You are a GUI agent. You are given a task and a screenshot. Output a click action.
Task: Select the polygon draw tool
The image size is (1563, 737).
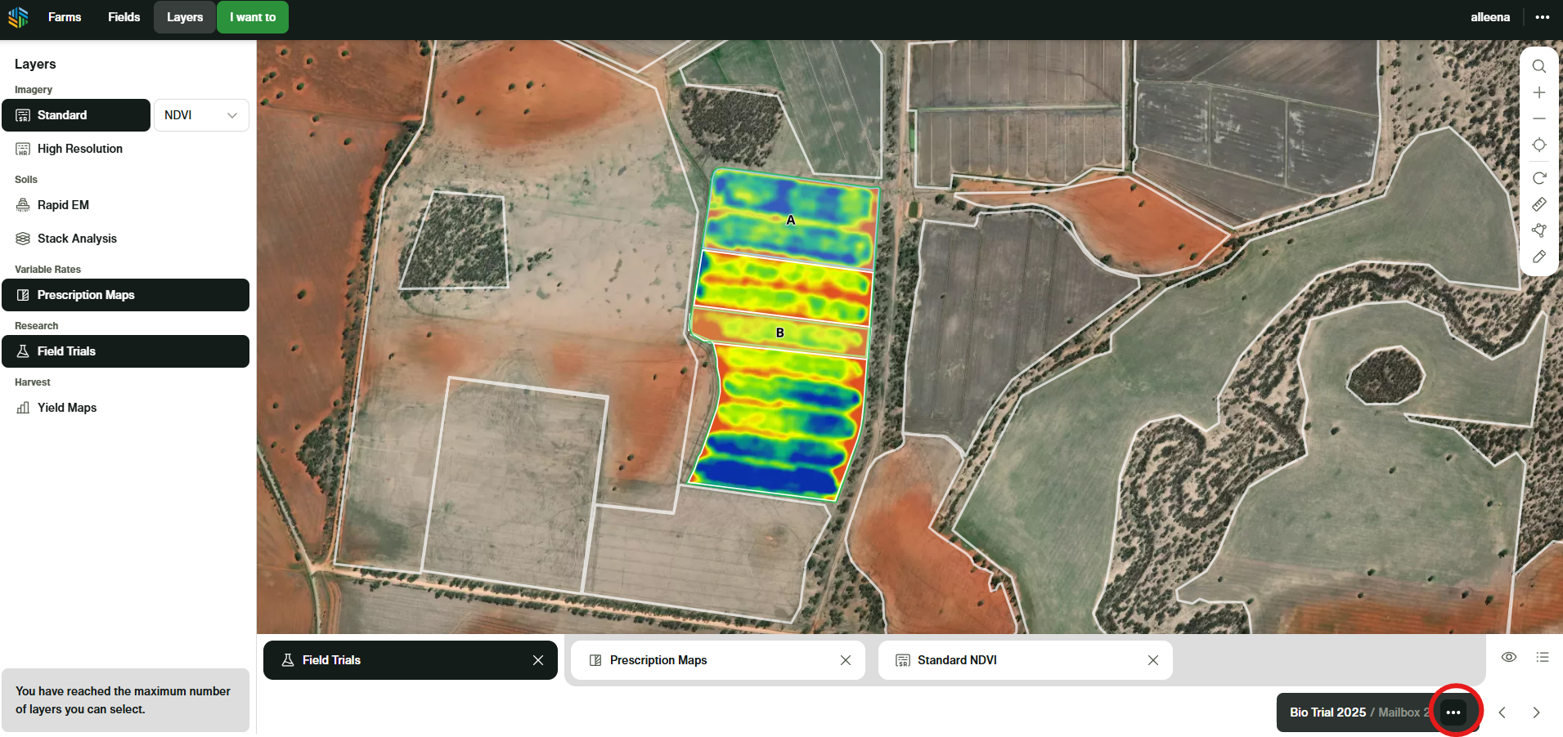point(1538,230)
